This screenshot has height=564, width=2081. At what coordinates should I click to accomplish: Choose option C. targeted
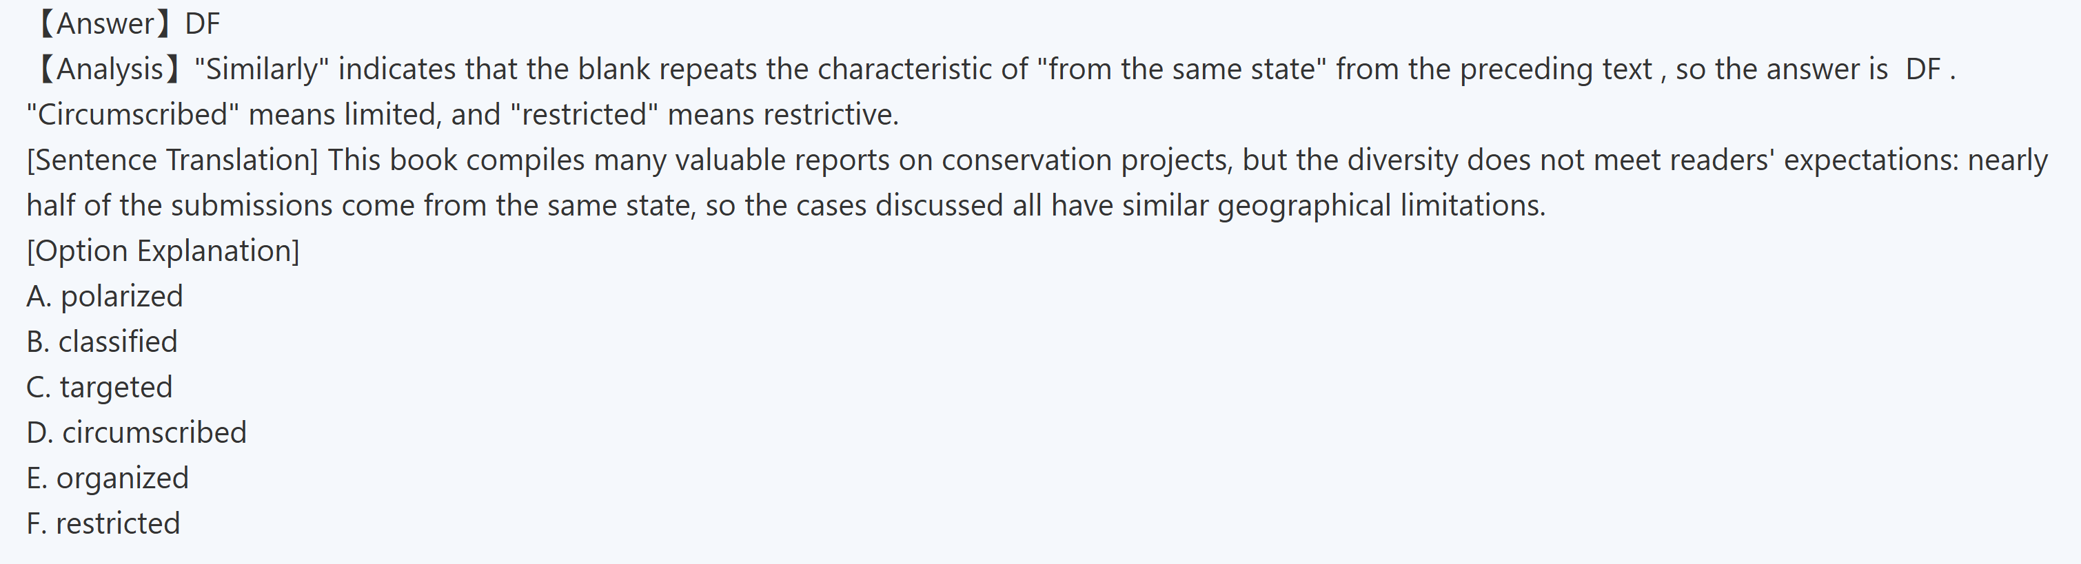click(x=99, y=387)
